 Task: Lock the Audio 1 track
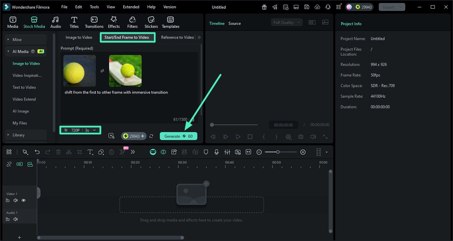coord(8,219)
